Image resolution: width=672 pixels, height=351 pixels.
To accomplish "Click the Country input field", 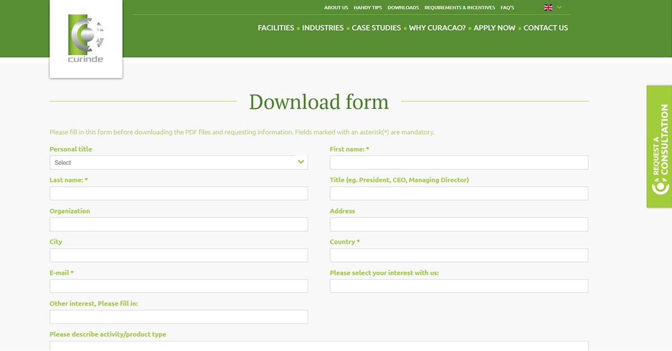I will pyautogui.click(x=458, y=255).
